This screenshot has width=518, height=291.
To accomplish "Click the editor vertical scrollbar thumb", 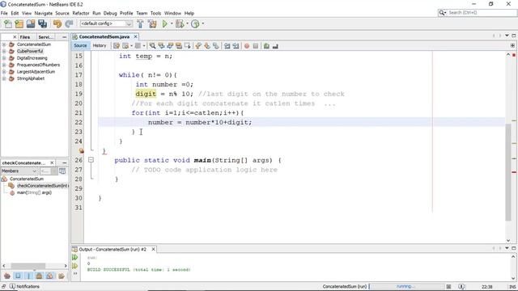I will [508, 171].
